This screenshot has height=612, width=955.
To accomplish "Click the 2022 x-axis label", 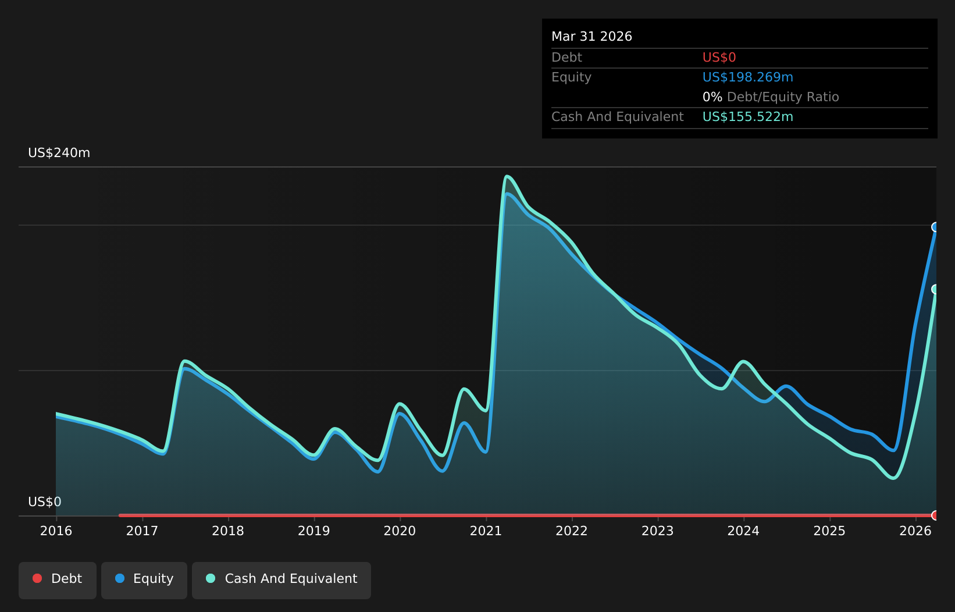I will coord(572,531).
